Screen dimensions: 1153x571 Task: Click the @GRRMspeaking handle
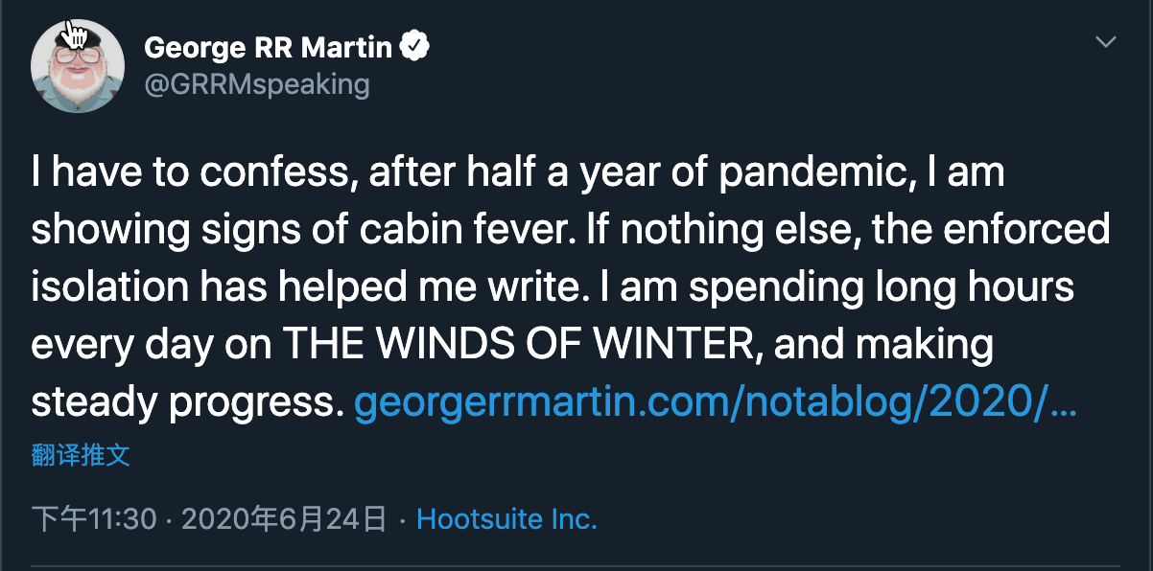256,84
